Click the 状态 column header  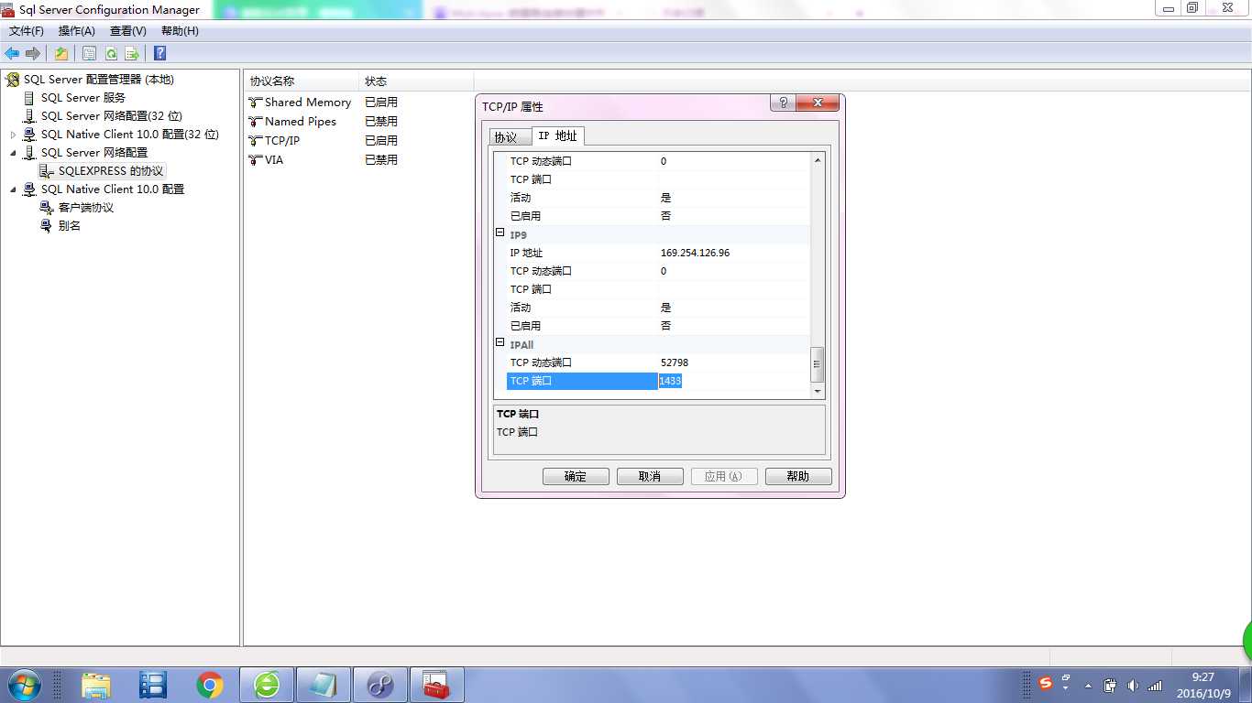click(x=416, y=81)
